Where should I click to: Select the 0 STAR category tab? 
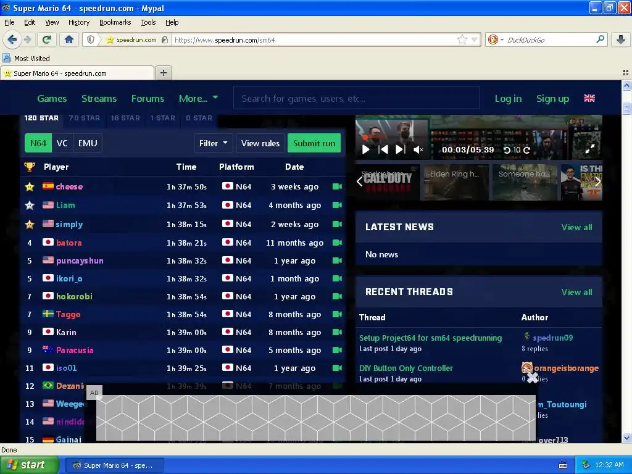[x=199, y=118]
